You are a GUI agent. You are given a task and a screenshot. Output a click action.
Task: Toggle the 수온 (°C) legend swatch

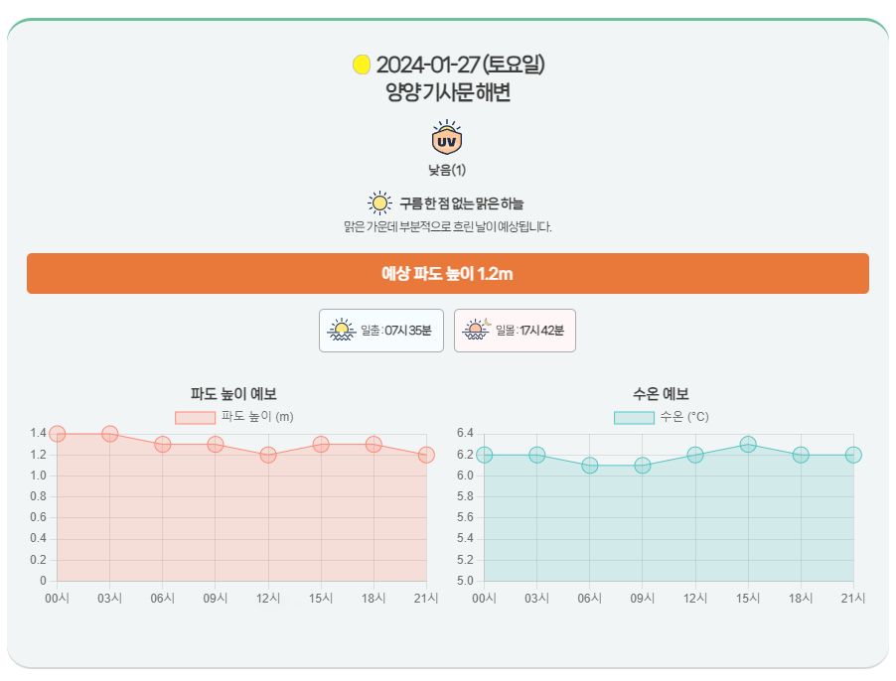point(634,417)
